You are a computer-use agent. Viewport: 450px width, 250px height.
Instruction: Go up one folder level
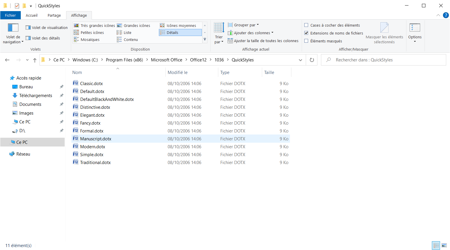click(35, 60)
